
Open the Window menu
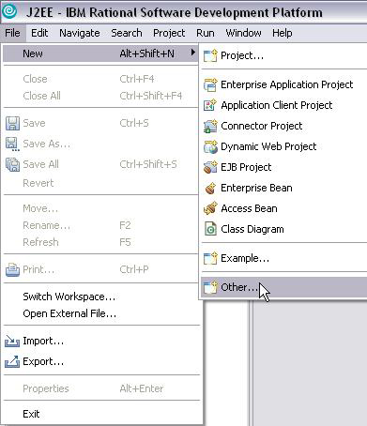click(243, 33)
